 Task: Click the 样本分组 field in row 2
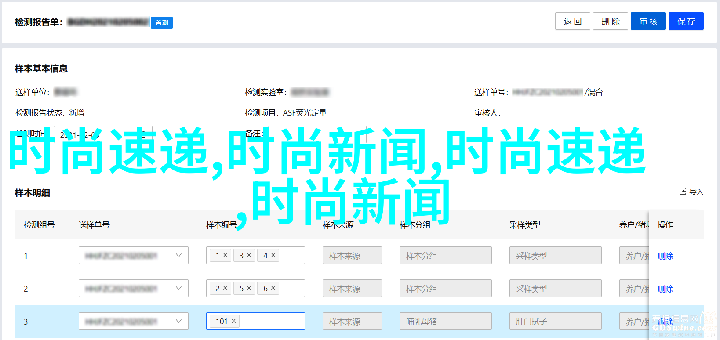point(446,288)
